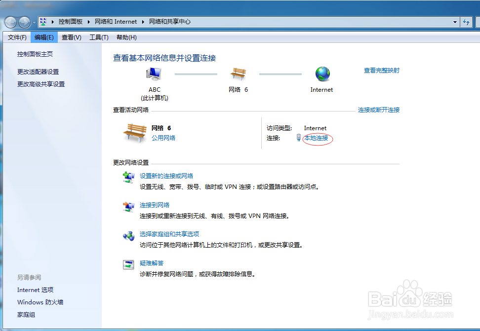Open the 工具 menu

[x=99, y=37]
